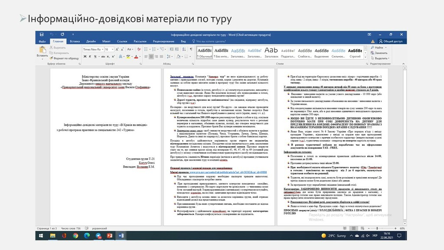Click the Общий доступ share button
This screenshot has width=444, height=250.
click(x=391, y=41)
